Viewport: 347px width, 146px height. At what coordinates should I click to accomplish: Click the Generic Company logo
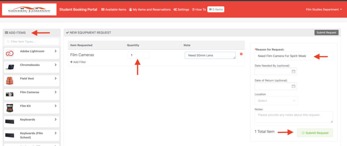[x=29, y=9]
